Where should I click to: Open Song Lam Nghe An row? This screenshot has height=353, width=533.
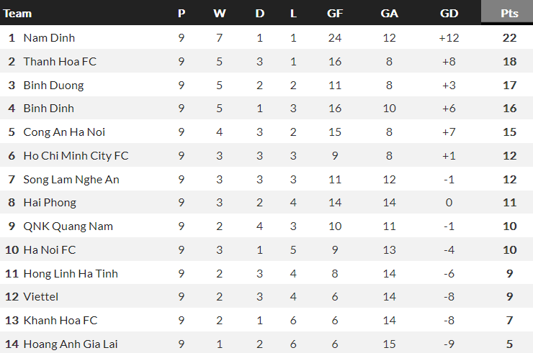click(x=71, y=179)
